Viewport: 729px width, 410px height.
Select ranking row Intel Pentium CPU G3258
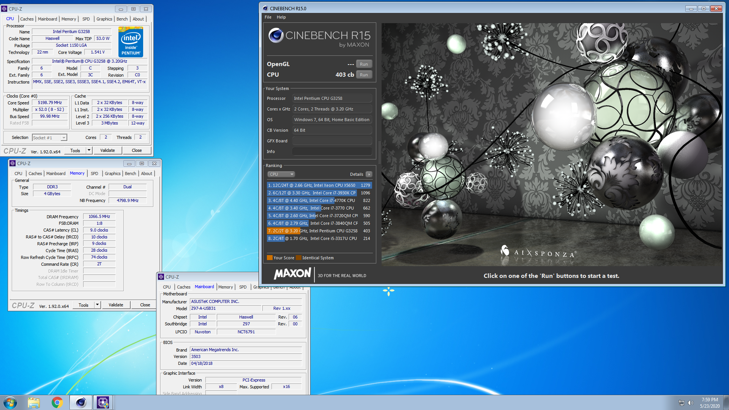319,231
